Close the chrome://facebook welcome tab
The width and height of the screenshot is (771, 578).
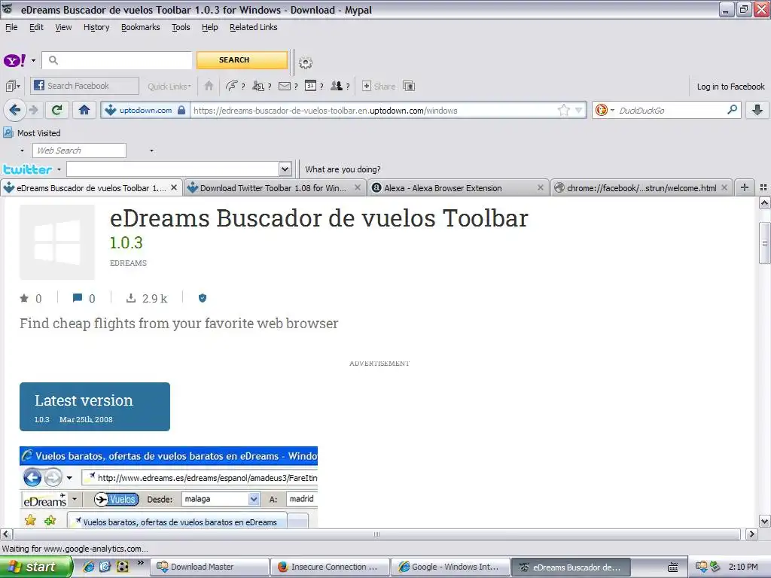pyautogui.click(x=724, y=187)
